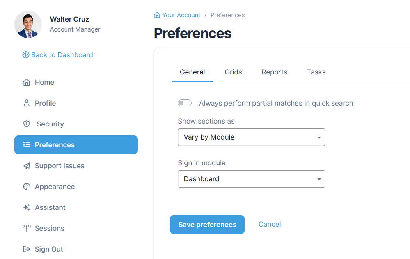Open the Show sections as dropdown

251,137
